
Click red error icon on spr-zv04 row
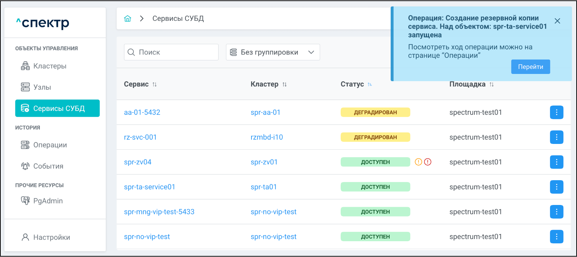coord(428,162)
